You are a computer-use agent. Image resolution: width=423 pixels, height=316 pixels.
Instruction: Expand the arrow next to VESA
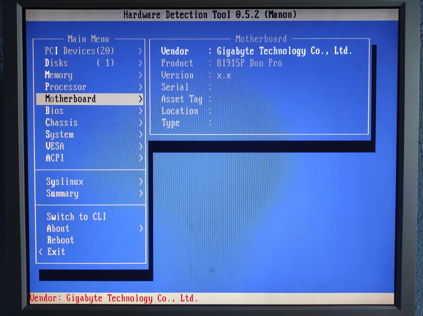(141, 146)
